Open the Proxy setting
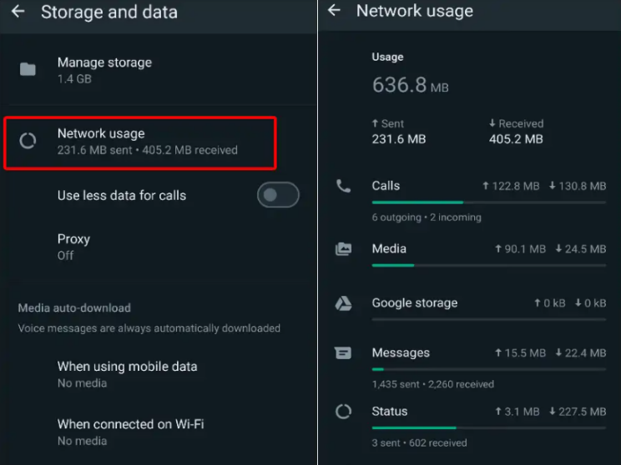 (73, 246)
